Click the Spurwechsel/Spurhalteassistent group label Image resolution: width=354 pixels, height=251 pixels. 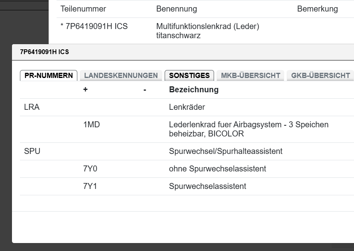pos(226,151)
